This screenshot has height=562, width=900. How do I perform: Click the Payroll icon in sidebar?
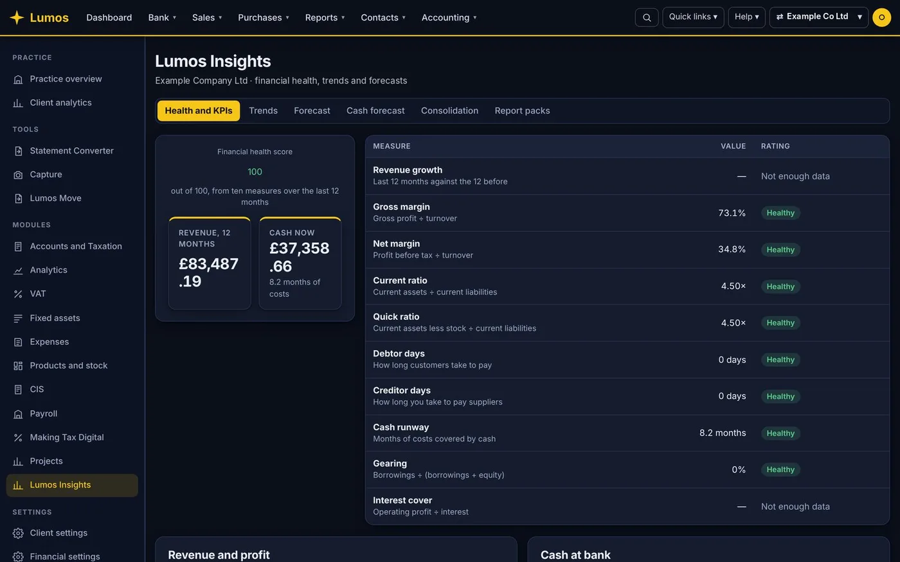(x=18, y=414)
